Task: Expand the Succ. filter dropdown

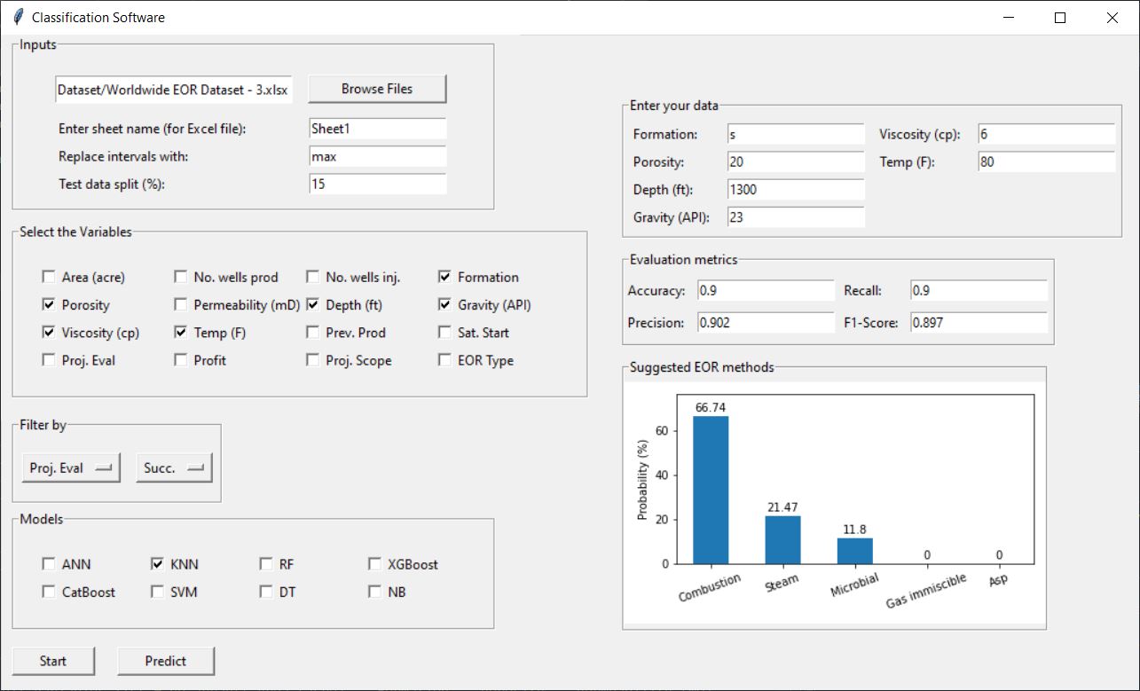Action: (174, 468)
